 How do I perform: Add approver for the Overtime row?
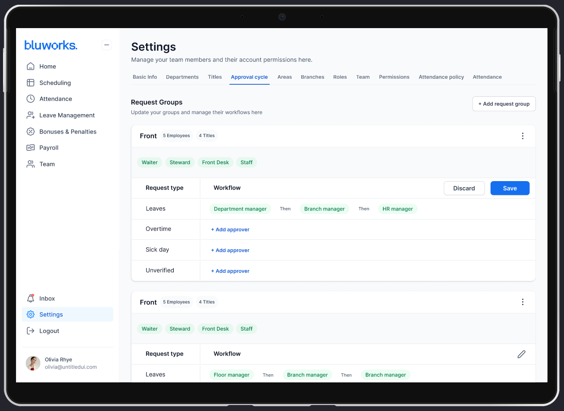tap(230, 229)
